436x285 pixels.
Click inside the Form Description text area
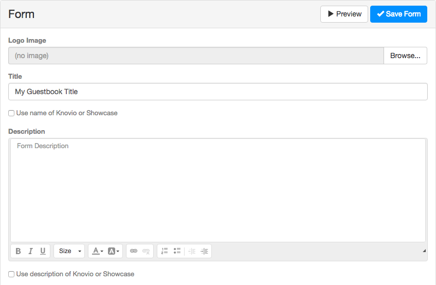click(x=217, y=190)
